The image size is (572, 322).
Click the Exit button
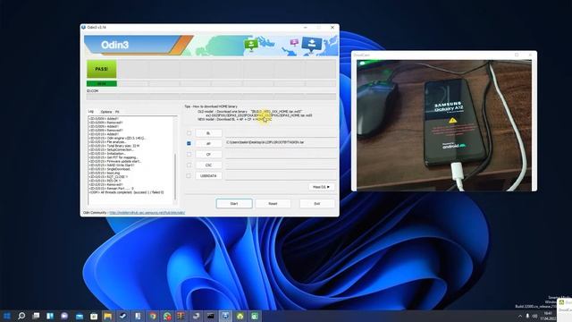click(x=317, y=203)
